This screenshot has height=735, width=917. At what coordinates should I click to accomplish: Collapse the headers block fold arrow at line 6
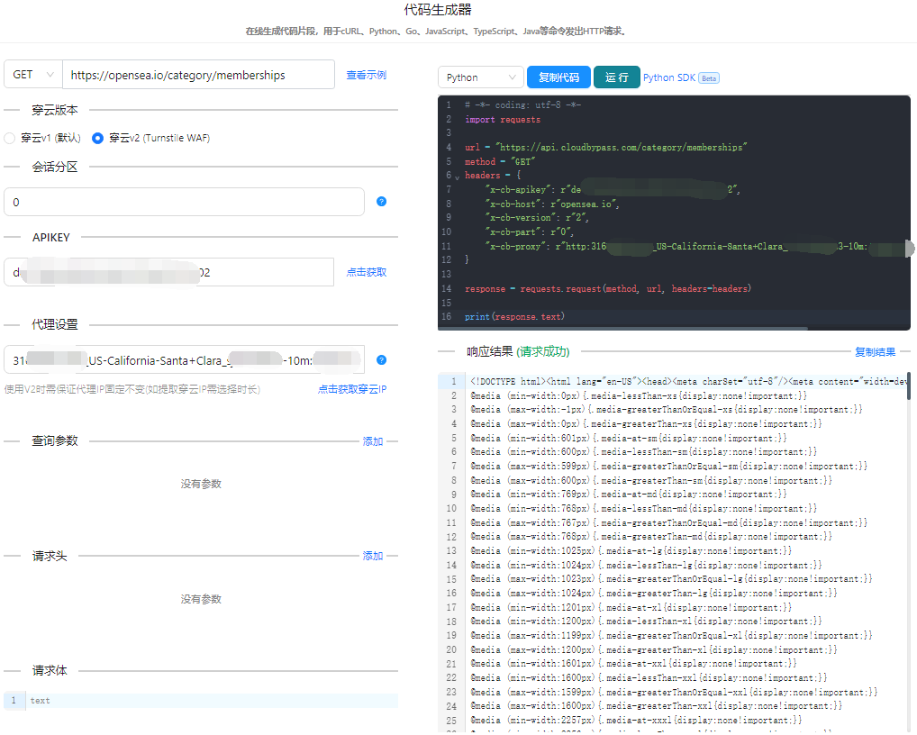click(x=458, y=177)
